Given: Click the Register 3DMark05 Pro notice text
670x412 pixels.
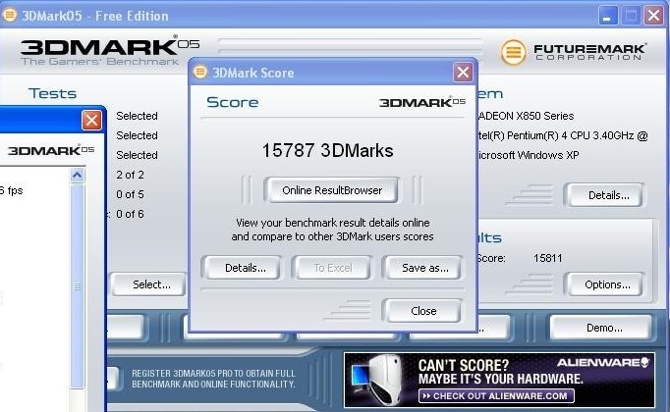Looking at the screenshot, I should tap(213, 379).
